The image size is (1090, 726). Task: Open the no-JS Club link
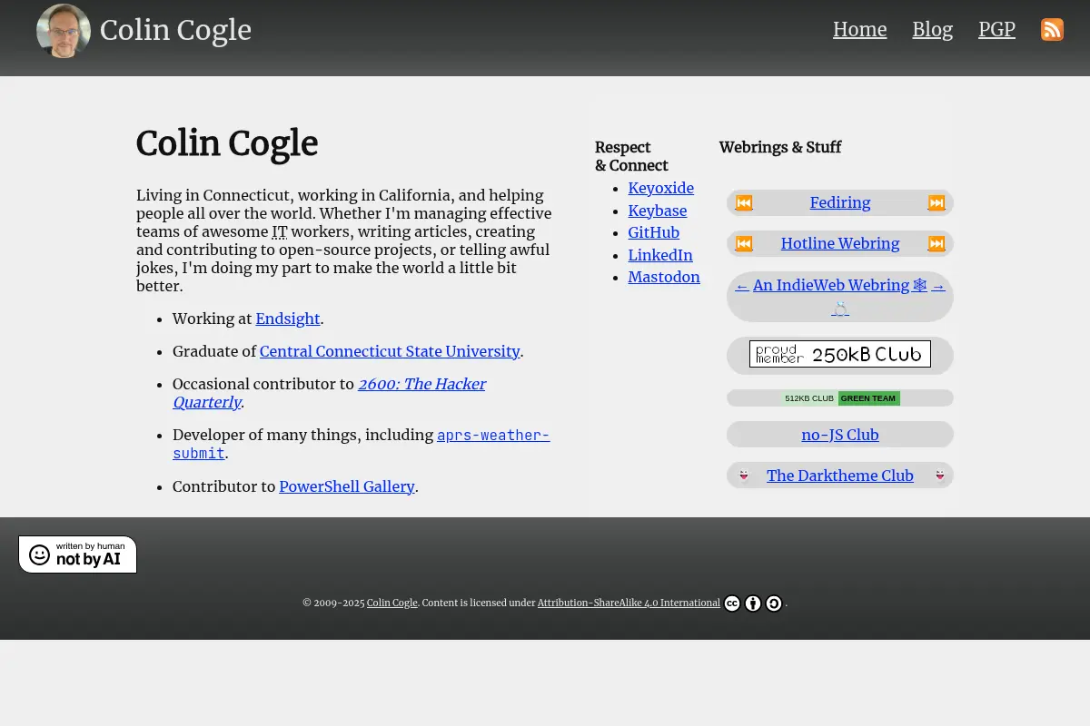(840, 435)
